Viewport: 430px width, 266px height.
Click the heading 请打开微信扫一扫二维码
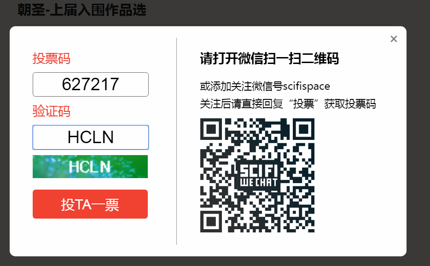click(x=269, y=58)
